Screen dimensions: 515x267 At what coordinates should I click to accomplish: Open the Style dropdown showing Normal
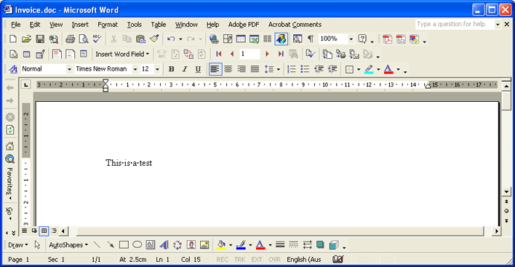click(x=69, y=69)
